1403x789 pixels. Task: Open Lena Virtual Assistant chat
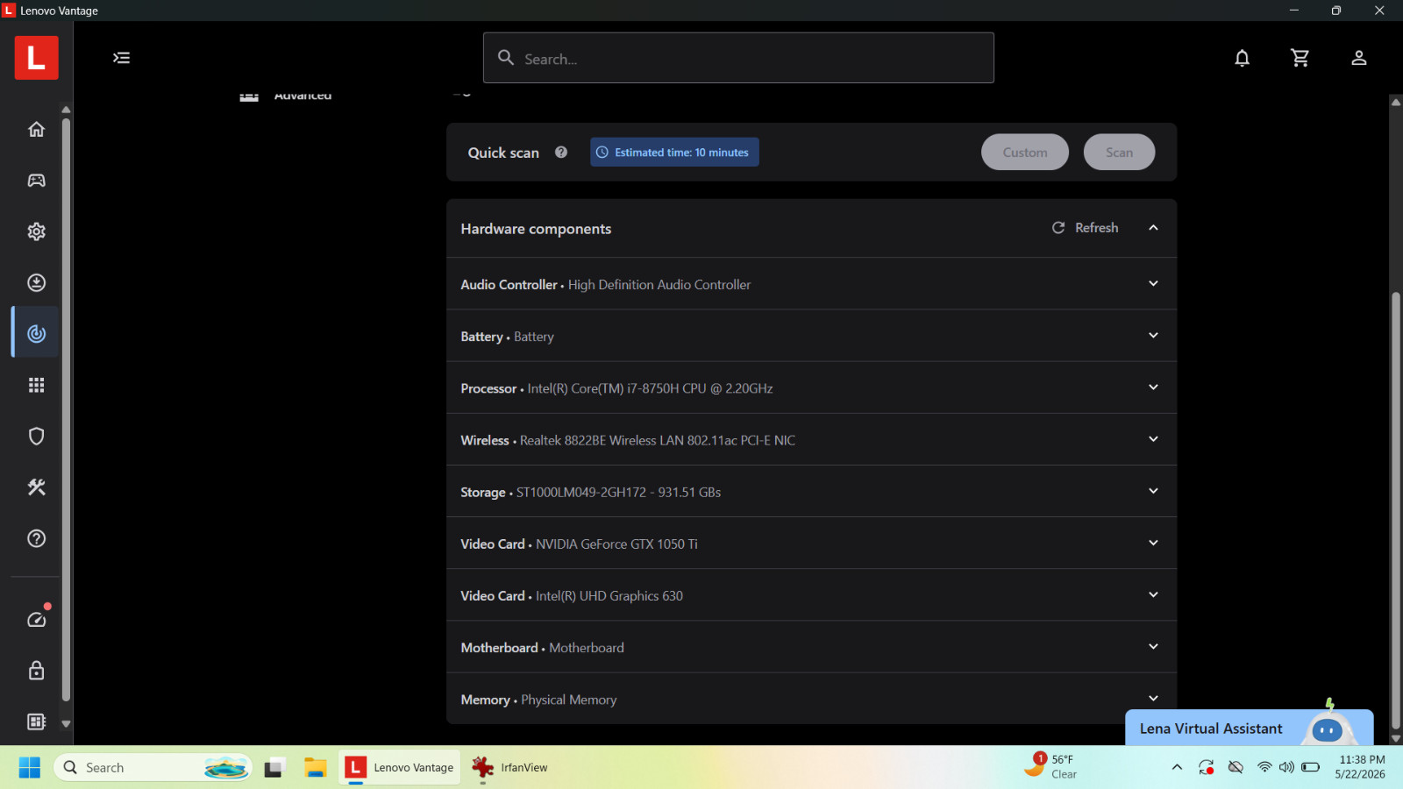click(x=1249, y=729)
